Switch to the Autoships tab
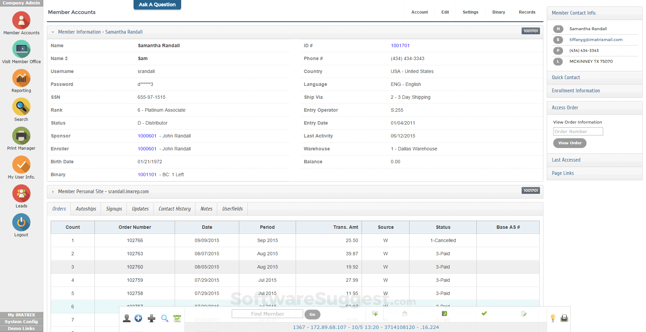Screen dimensions: 646x332 [85, 208]
